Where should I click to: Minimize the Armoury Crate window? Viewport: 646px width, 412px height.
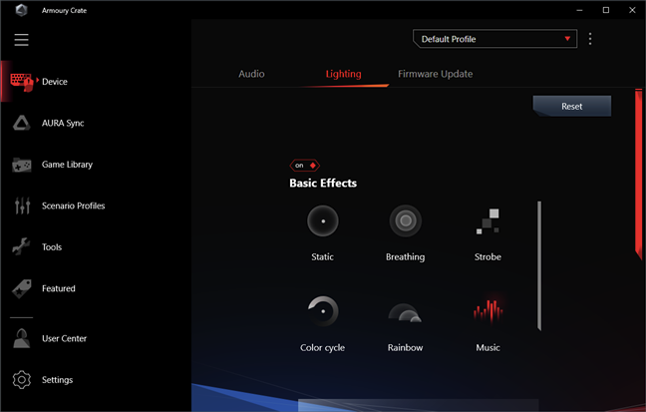[x=579, y=10]
